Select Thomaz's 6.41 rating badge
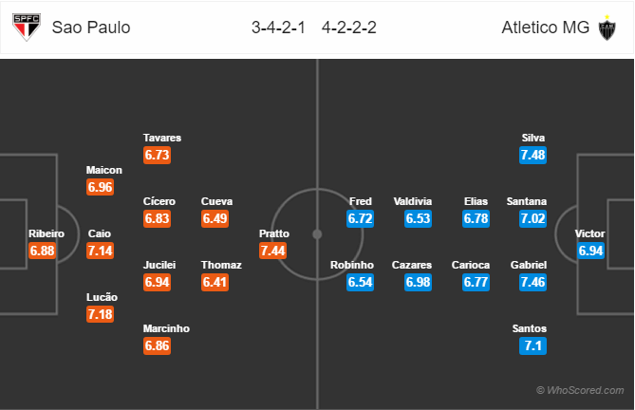The width and height of the screenshot is (635, 410). tap(215, 282)
